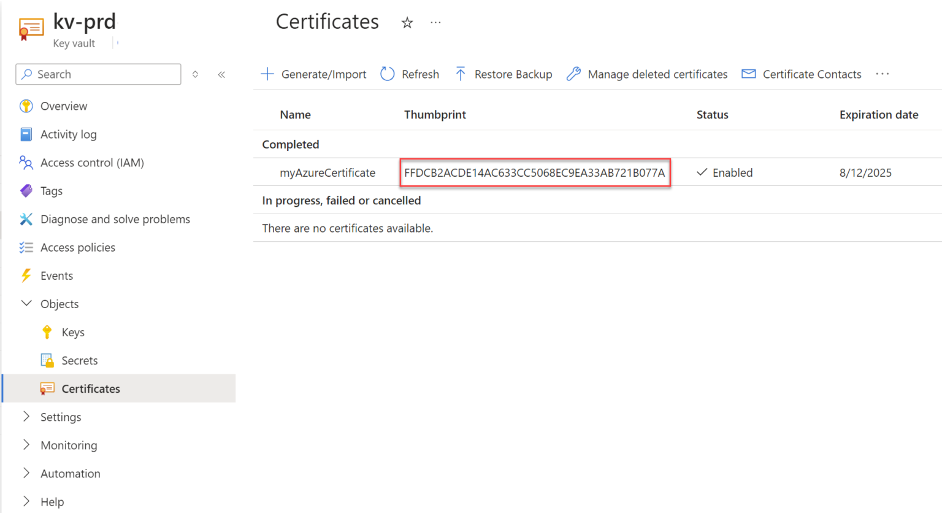Select Secrets under Objects

tap(80, 360)
